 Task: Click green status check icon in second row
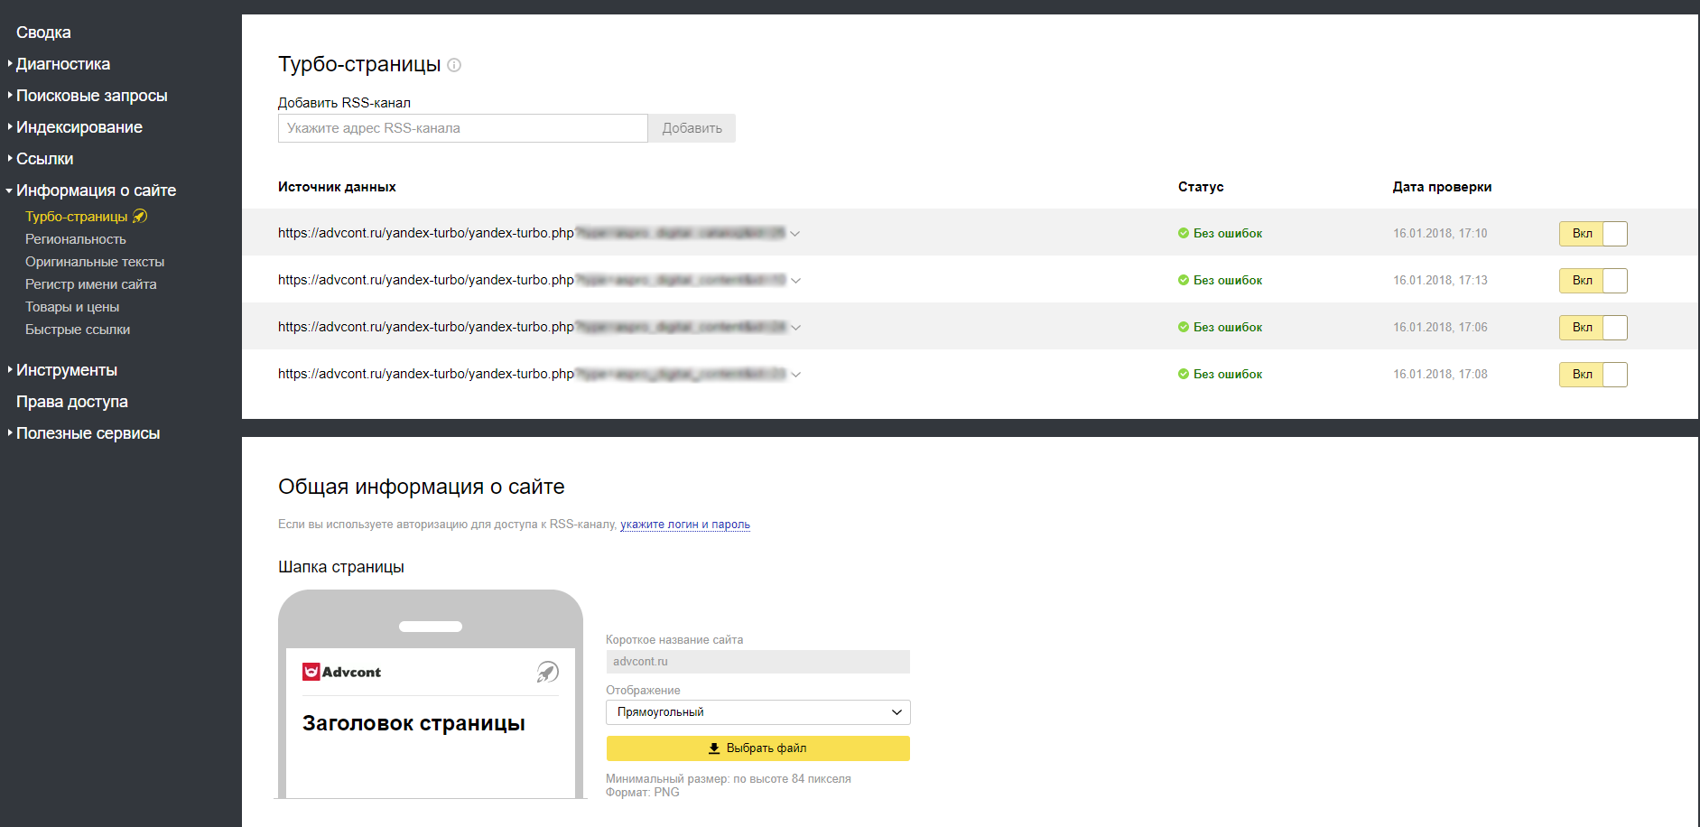pos(1183,280)
